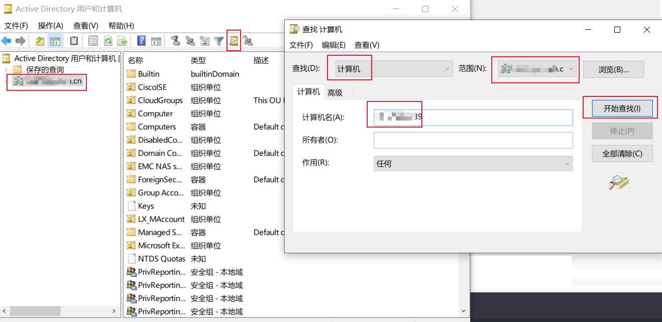Open the 编辑(E) menu in find dialog
Screen dimensions: 662x322
[x=334, y=45]
